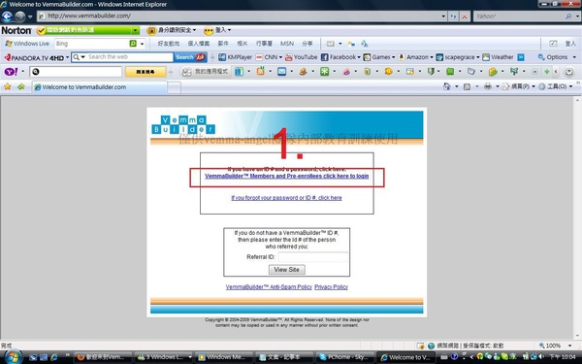Open the Weather toolbar shortcut
Viewport: 582px width, 364px height.
coord(498,57)
